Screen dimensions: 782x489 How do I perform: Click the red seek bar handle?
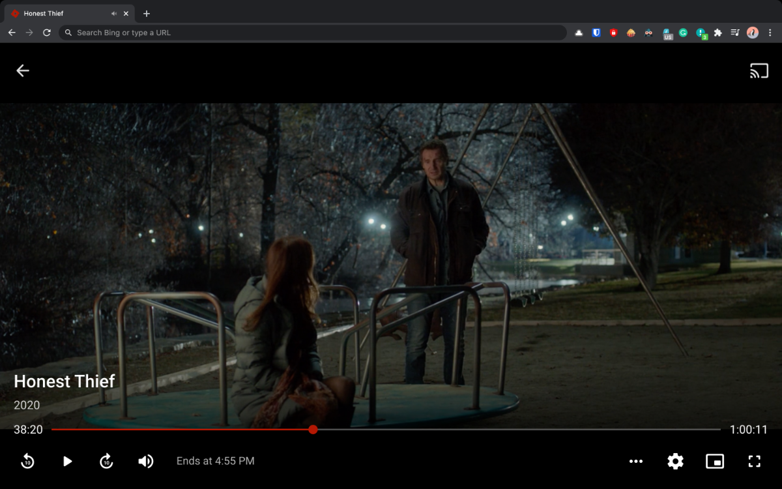pos(313,430)
